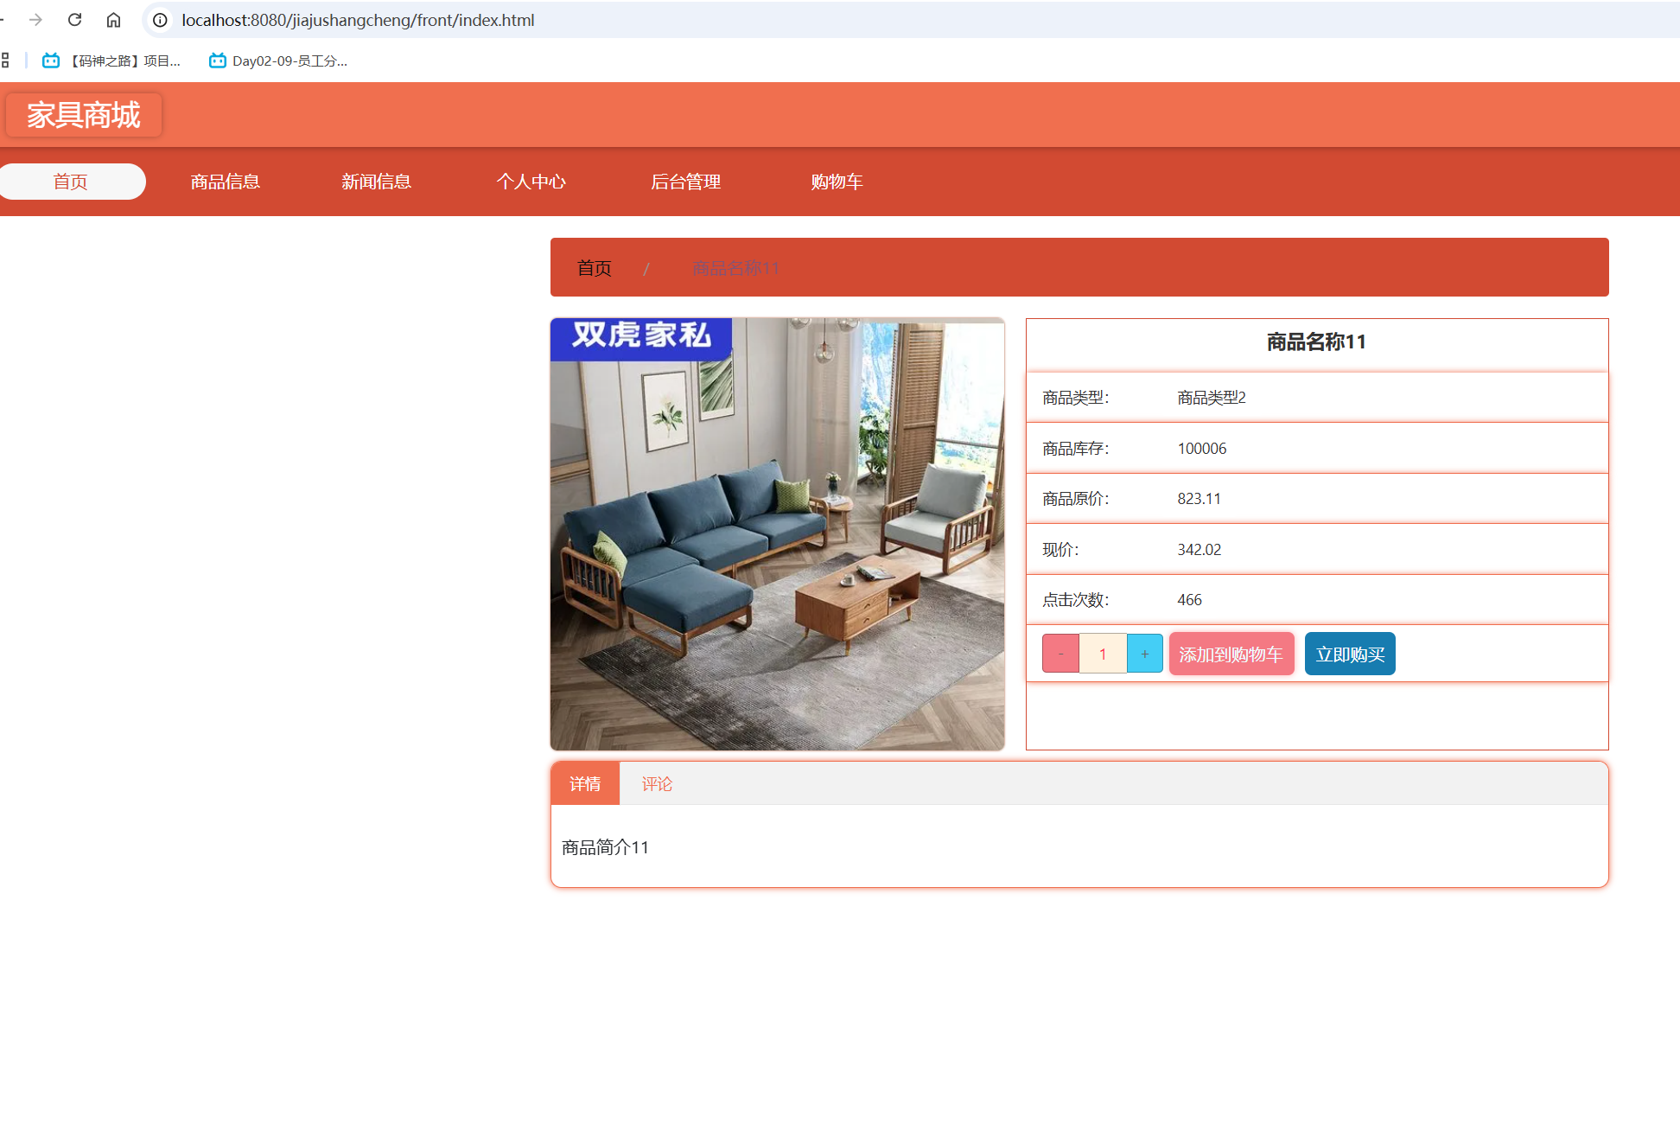Click the browser reload icon
1680x1130 pixels.
tap(75, 19)
